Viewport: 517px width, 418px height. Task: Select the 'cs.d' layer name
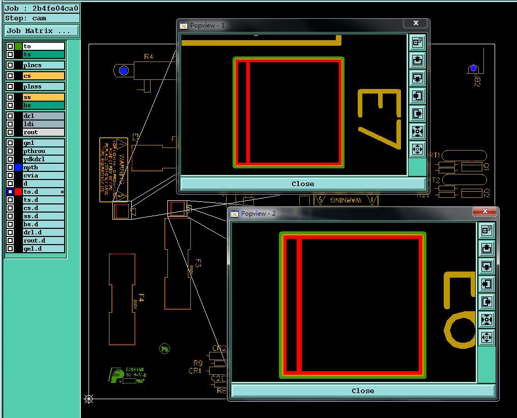(44, 208)
